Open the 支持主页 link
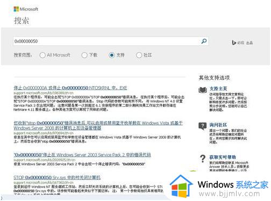Image resolution: width=271 pixels, height=201 pixels. [218, 88]
